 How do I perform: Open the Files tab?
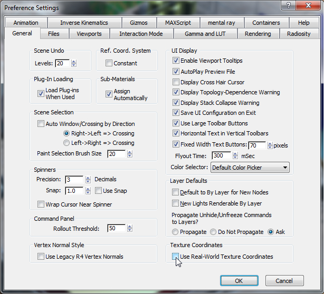point(54,34)
